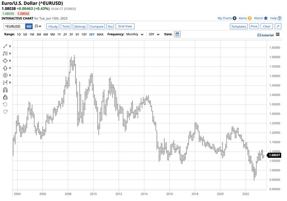287x201 pixels.
Task: Pick the price range measure tool
Action: (x=5, y=83)
